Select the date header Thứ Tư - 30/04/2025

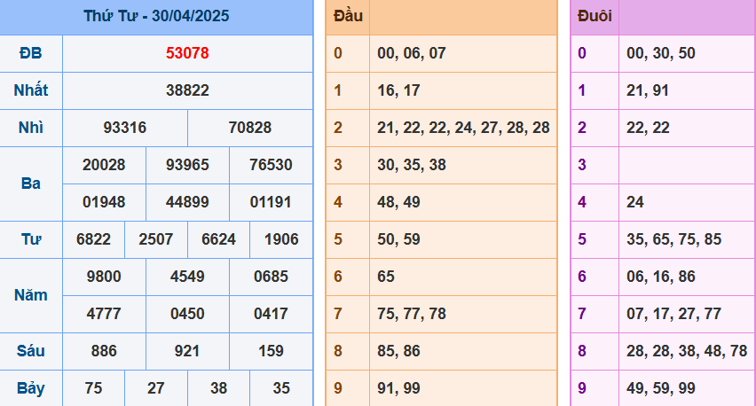tap(156, 16)
